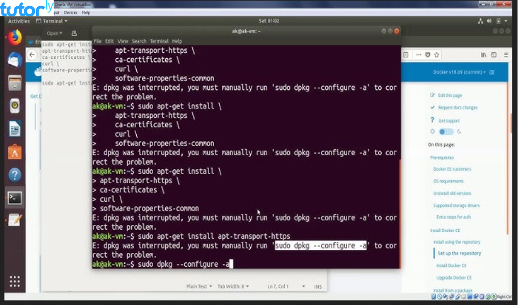Viewport: 518px width, 305px height.
Task: Toggle Docker docs night mode switch
Action: pos(446,132)
